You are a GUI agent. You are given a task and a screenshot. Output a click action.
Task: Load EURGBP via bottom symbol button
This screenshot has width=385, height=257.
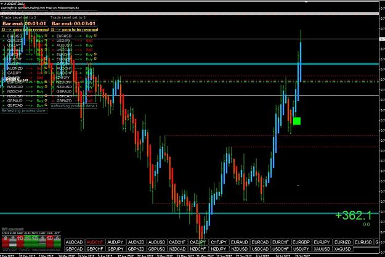(x=301, y=242)
